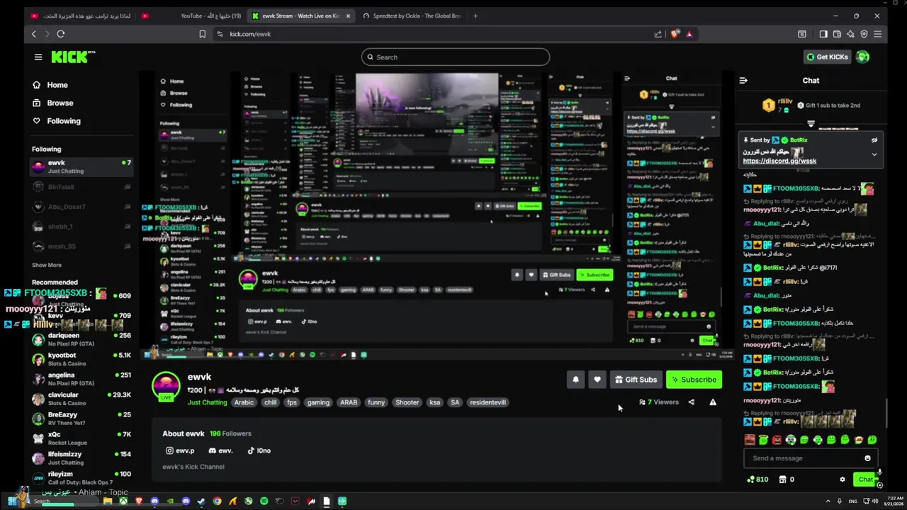Open the browser main menu
Viewport: 907px width, 510px height.
(877, 34)
